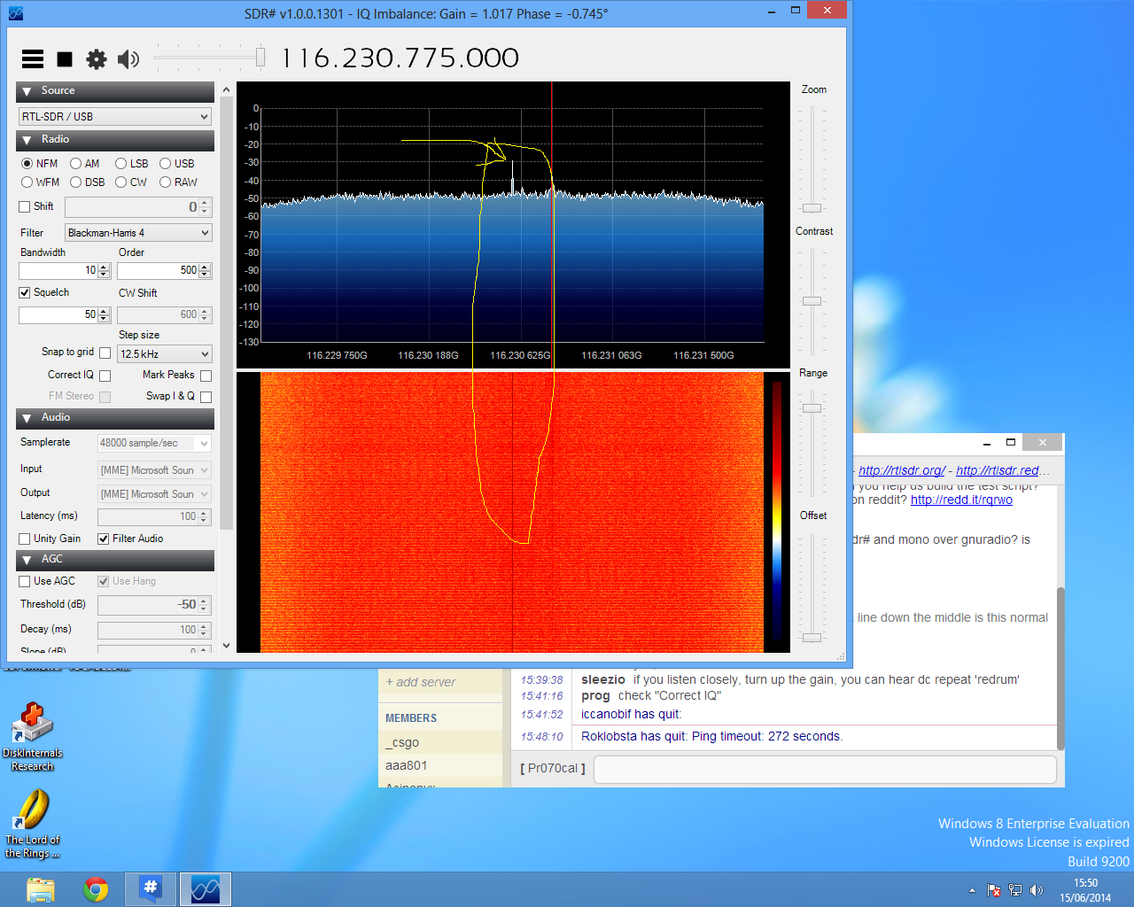The height and width of the screenshot is (907, 1134).
Task: Stop the radio with the stop button
Action: pyautogui.click(x=65, y=59)
